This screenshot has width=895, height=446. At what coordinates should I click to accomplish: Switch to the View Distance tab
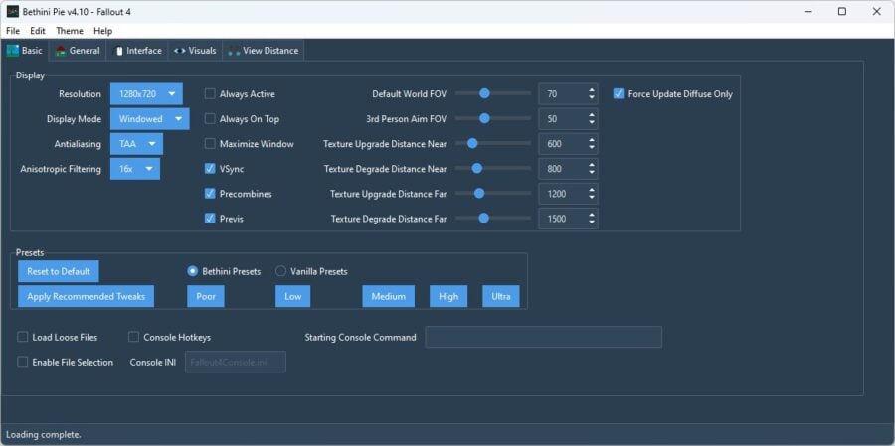tap(264, 51)
